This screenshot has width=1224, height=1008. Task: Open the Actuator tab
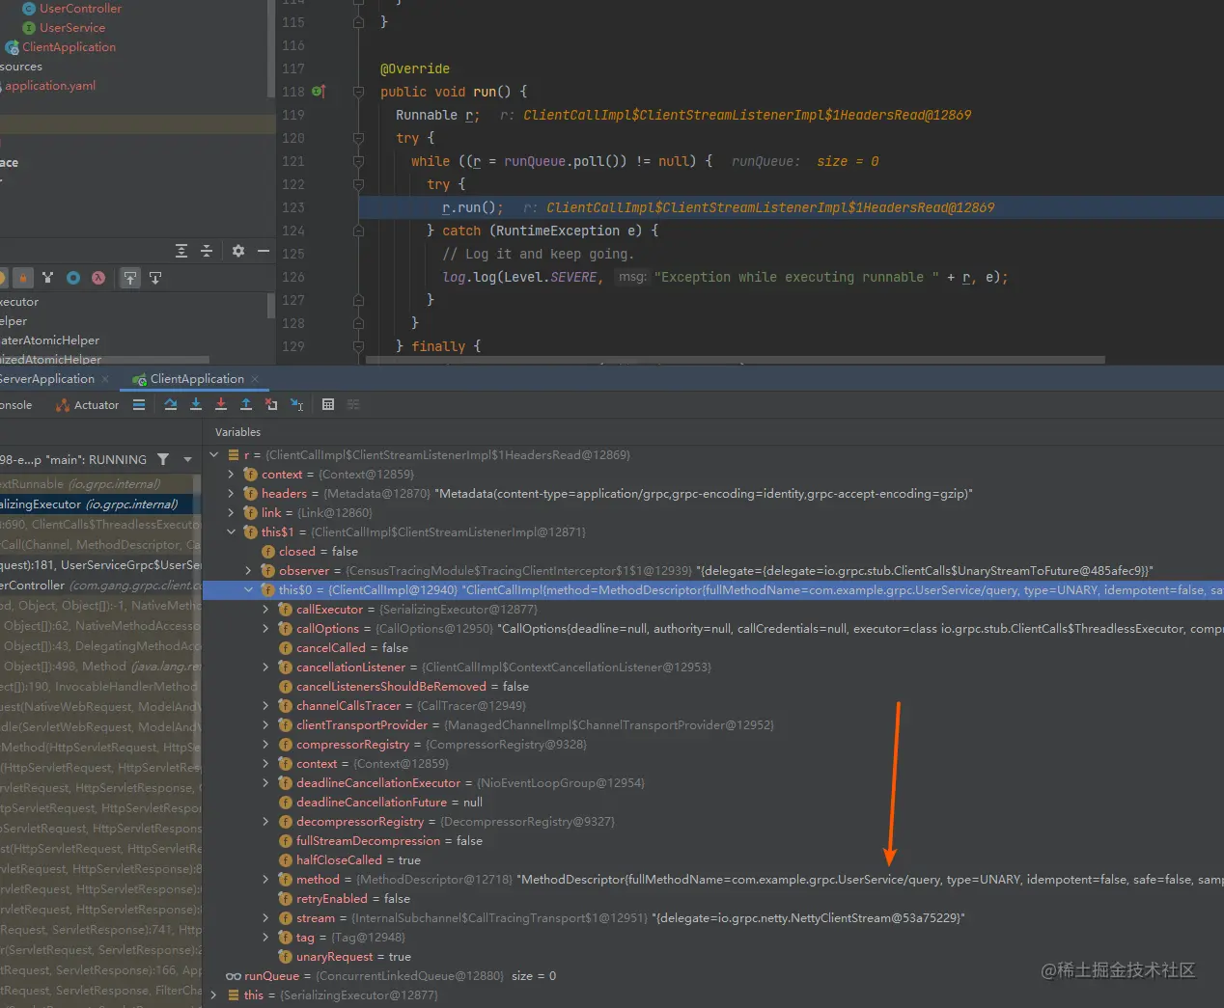pos(89,405)
